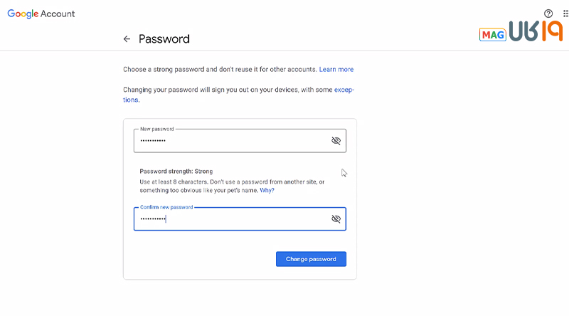Click the Password strength: Strong text
Screen dimensions: 569x316
(176, 172)
